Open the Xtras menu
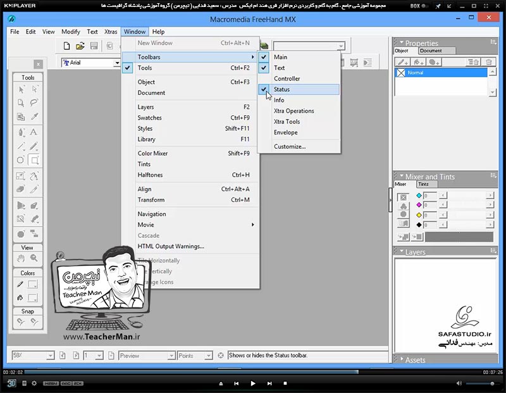The width and height of the screenshot is (506, 393). point(111,32)
